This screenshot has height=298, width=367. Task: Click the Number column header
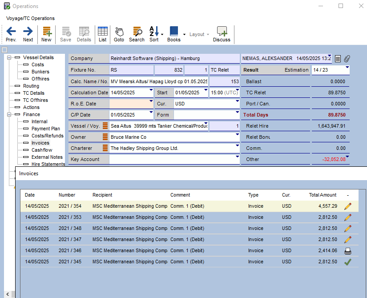coord(67,195)
